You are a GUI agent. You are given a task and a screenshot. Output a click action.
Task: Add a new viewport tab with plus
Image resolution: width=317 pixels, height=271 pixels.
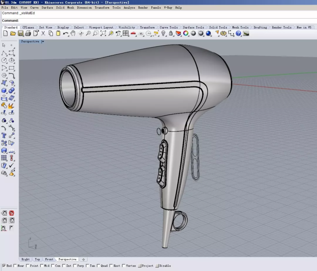[83, 259]
